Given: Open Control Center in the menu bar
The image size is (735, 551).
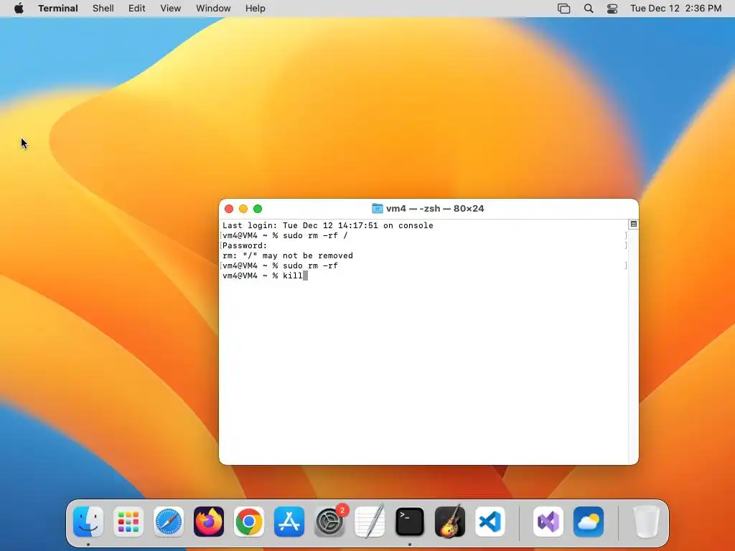Looking at the screenshot, I should 612,9.
